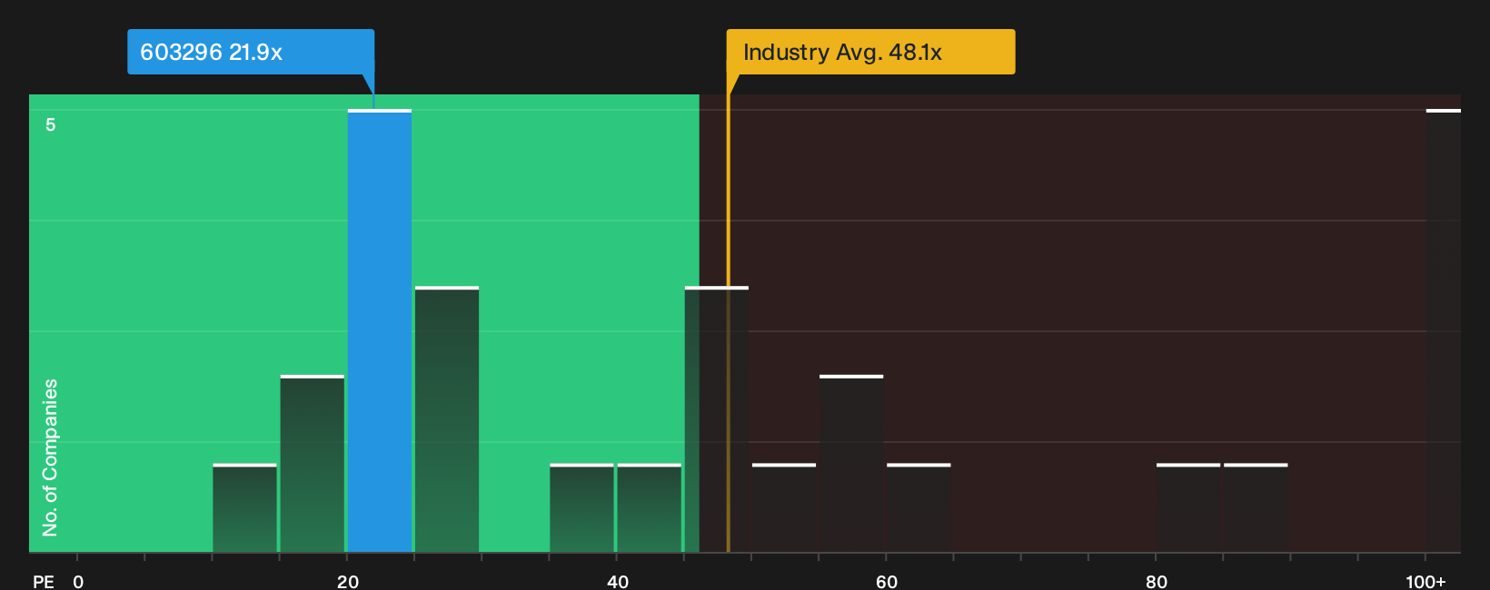Image resolution: width=1490 pixels, height=590 pixels.
Task: Select the short bar at PE 10-15
Action: (x=244, y=508)
